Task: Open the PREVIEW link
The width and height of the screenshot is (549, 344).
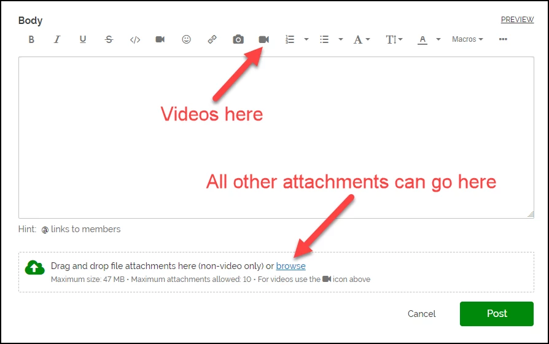Action: pyautogui.click(x=517, y=20)
